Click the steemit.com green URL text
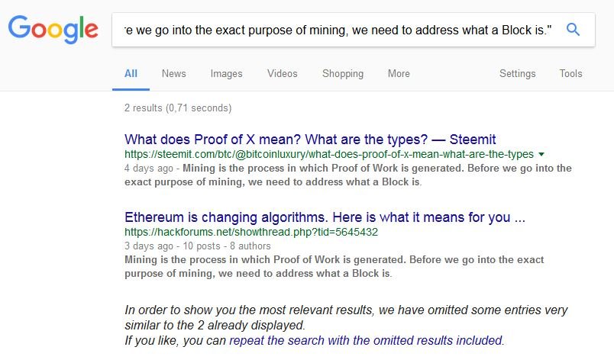The height and width of the screenshot is (363, 614). (329, 154)
